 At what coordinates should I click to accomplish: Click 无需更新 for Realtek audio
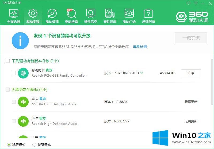coord(191,121)
